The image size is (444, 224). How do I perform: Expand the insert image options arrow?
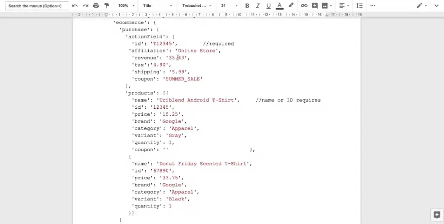(x=331, y=6)
